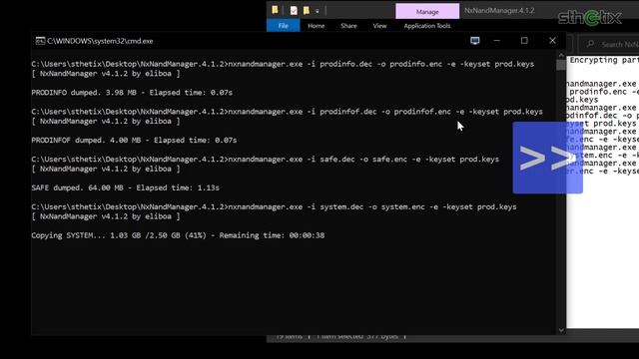
Task: Click the cmd.exe title text C:\WINDOWS\system32\cmd.exe
Action: click(x=100, y=41)
